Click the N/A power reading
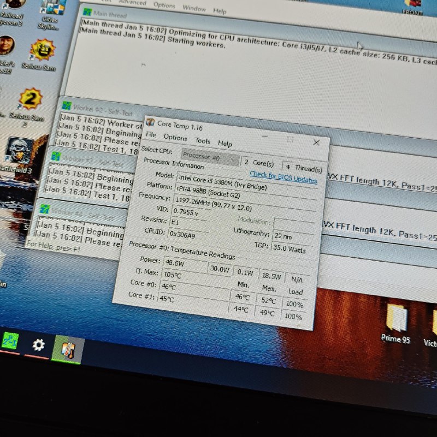 click(297, 280)
